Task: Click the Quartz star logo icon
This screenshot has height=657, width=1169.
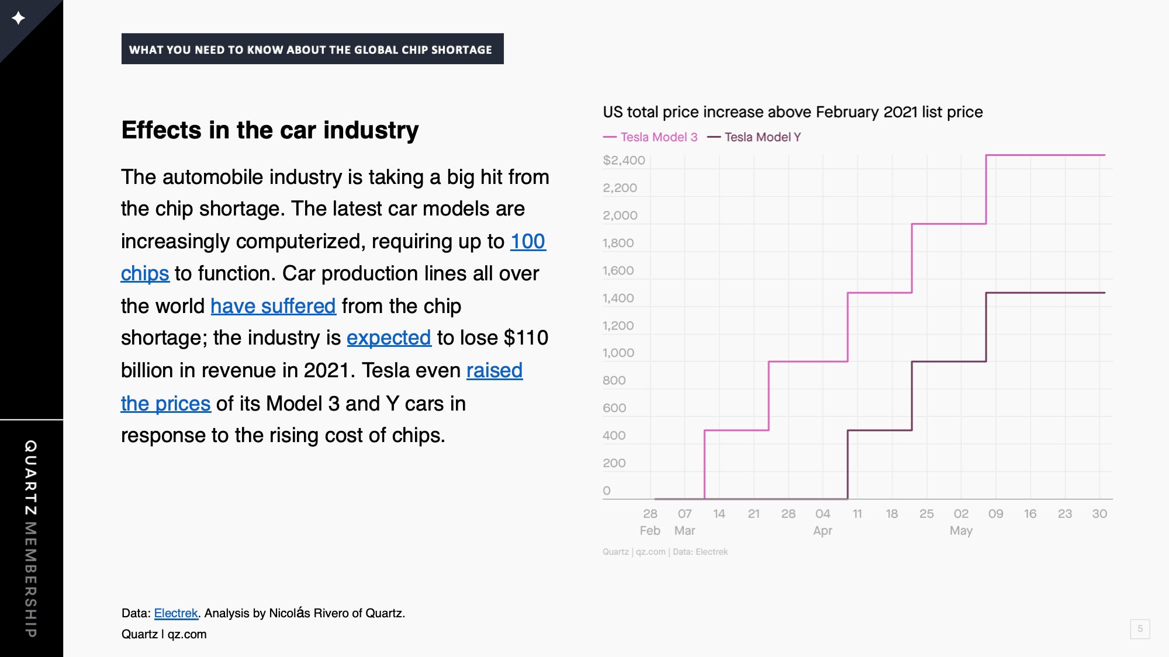Action: tap(19, 18)
